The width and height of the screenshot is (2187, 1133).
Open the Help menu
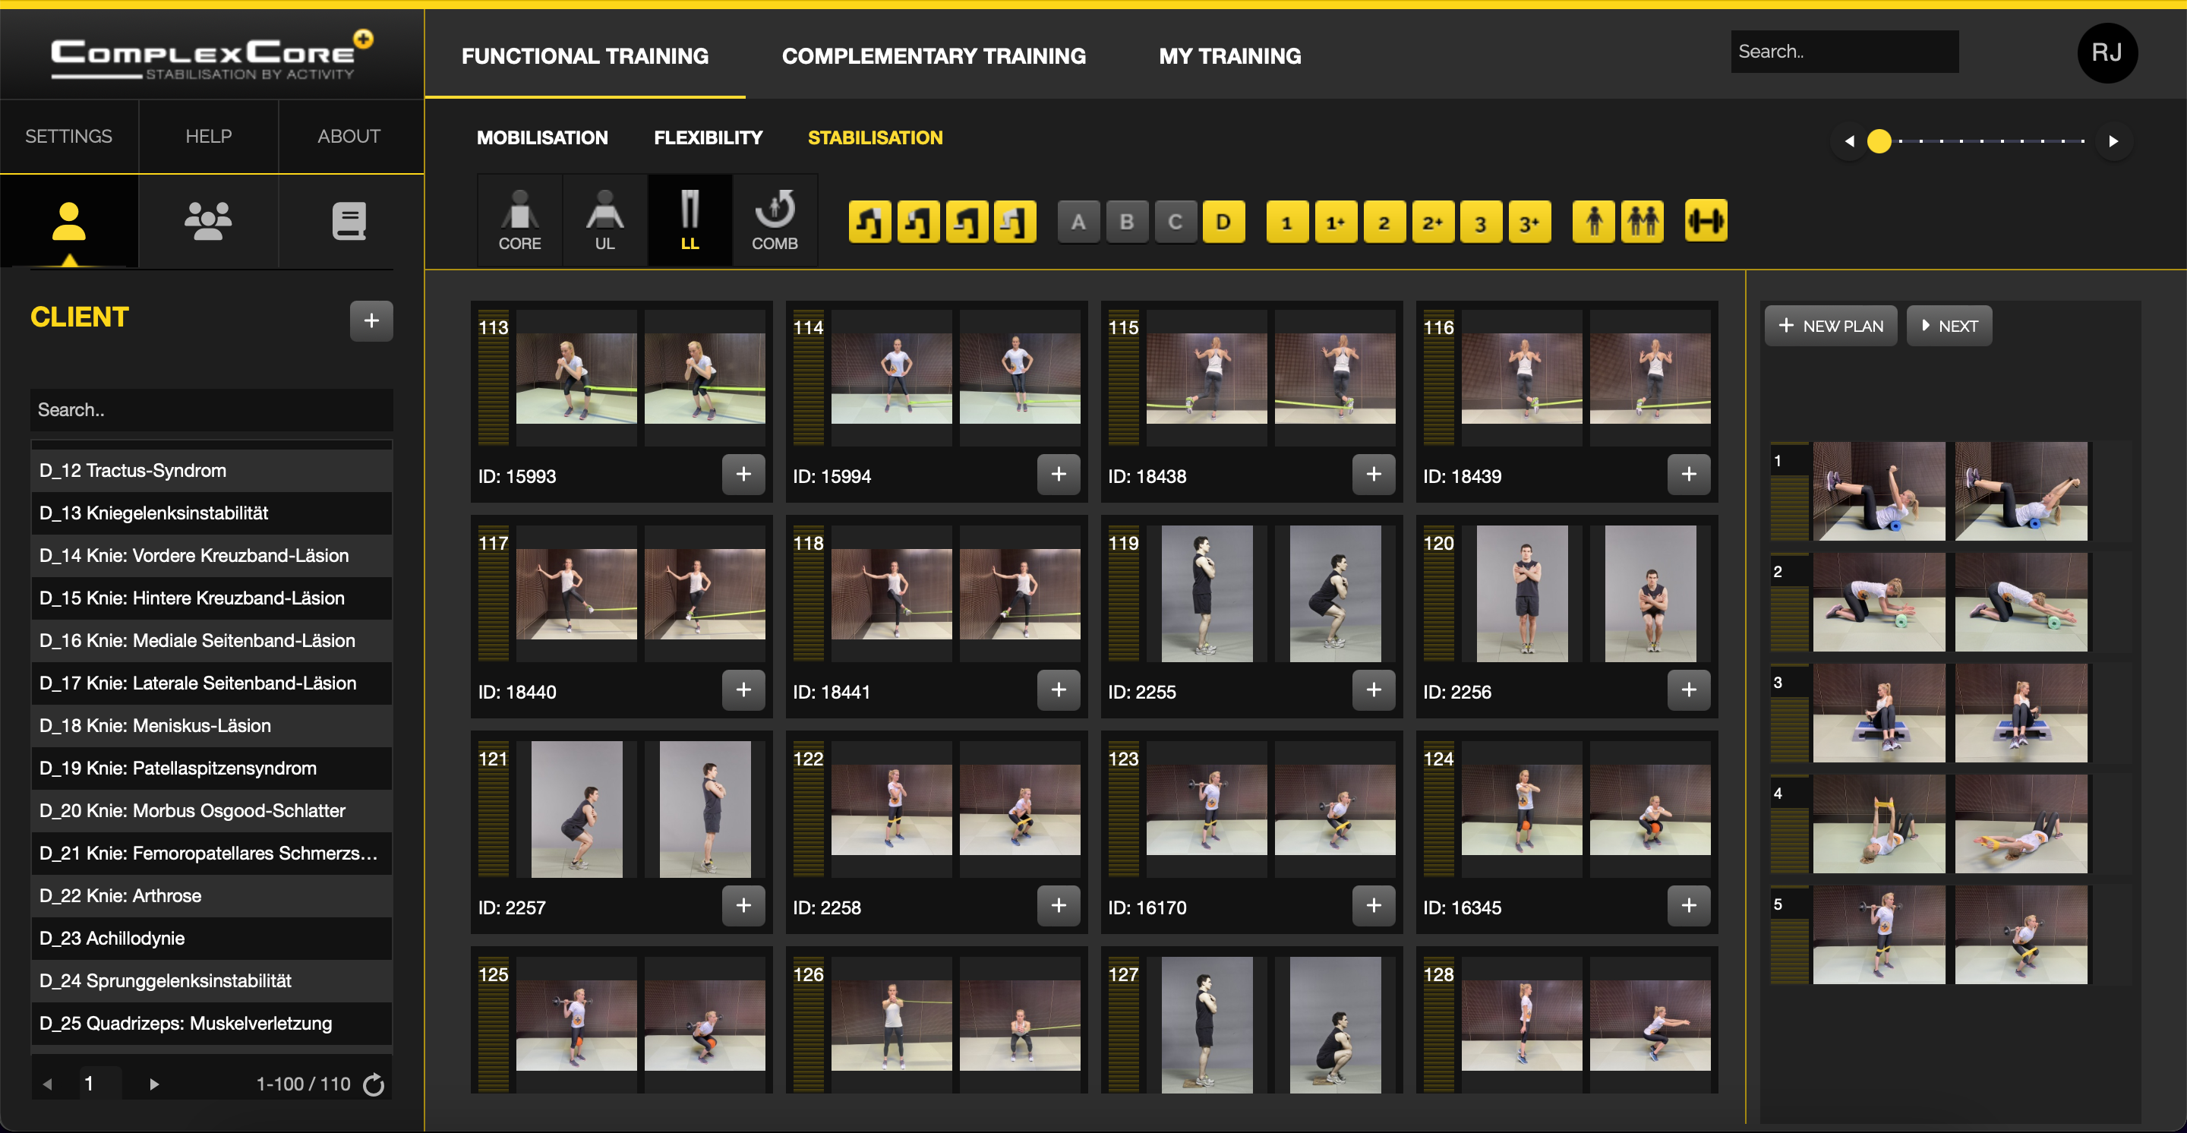(x=208, y=136)
